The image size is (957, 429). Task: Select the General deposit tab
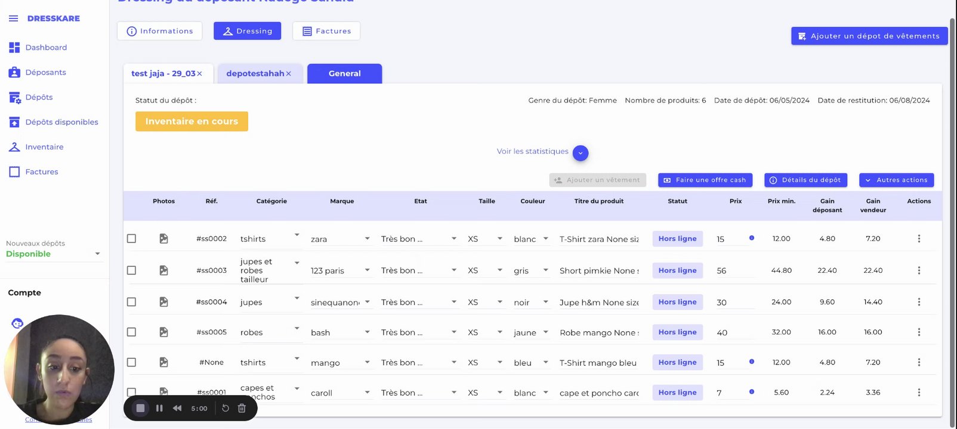pos(344,73)
